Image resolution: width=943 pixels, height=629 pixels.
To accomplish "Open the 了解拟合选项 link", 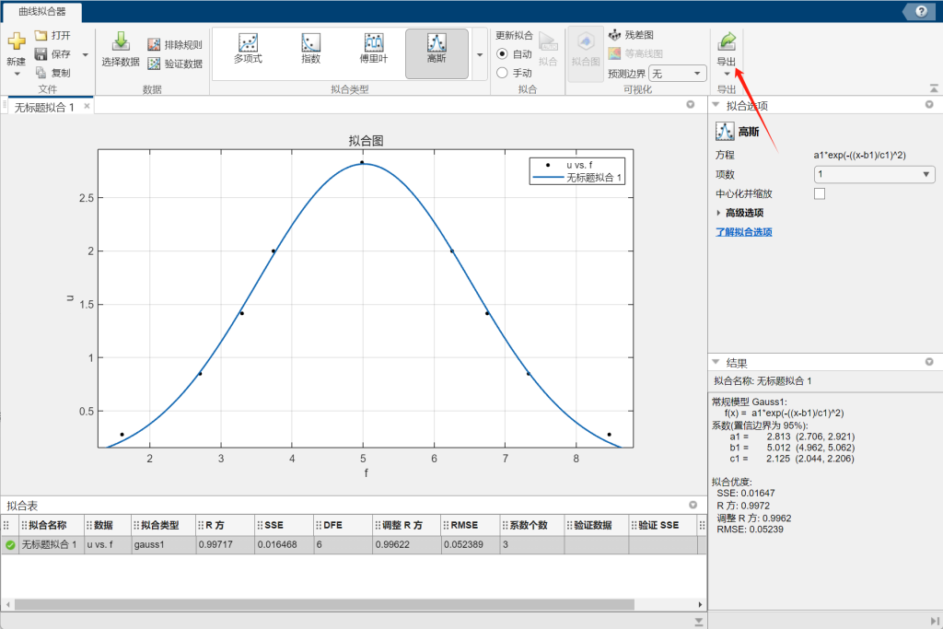I will pos(743,232).
